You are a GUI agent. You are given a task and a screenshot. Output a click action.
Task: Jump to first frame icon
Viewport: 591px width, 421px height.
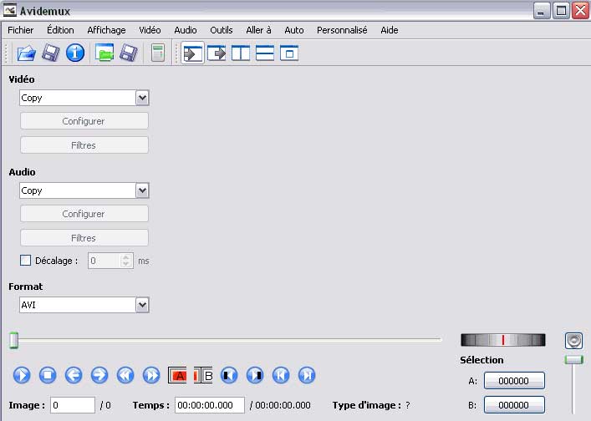(281, 375)
